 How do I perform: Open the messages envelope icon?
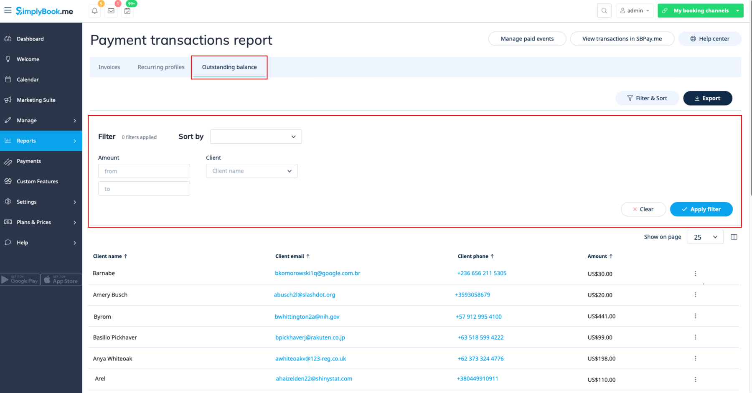pyautogui.click(x=111, y=11)
